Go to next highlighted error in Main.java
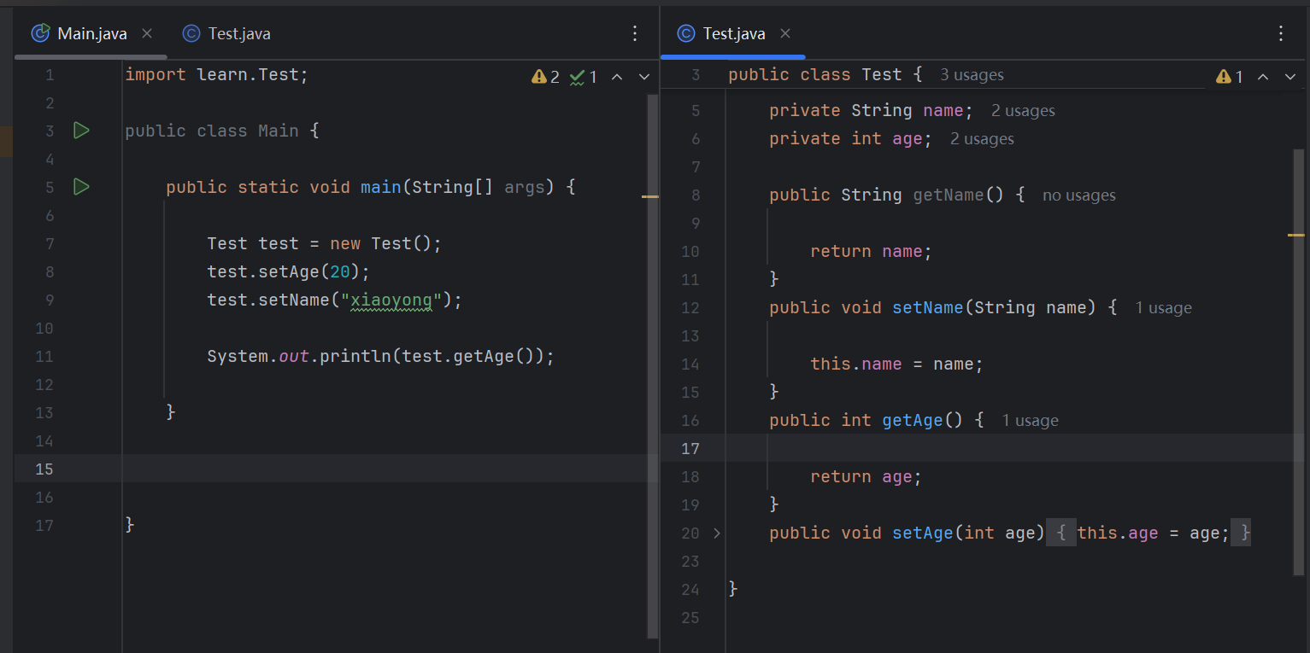Image resolution: width=1310 pixels, height=653 pixels. [x=644, y=77]
